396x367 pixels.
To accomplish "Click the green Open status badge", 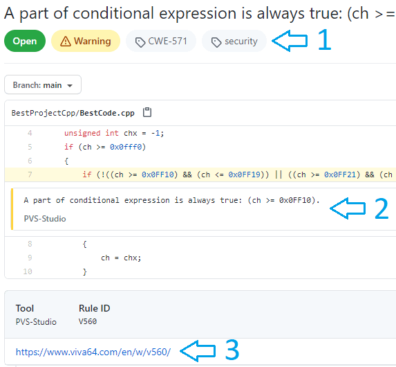I will click(25, 41).
